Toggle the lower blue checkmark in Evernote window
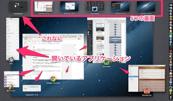Viewport: 173px width, 101px height. pyautogui.click(x=115, y=53)
